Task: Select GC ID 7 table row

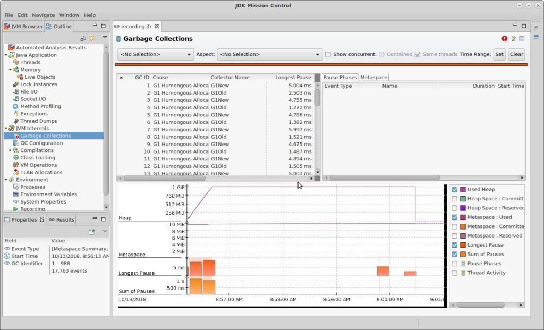Action: point(215,130)
